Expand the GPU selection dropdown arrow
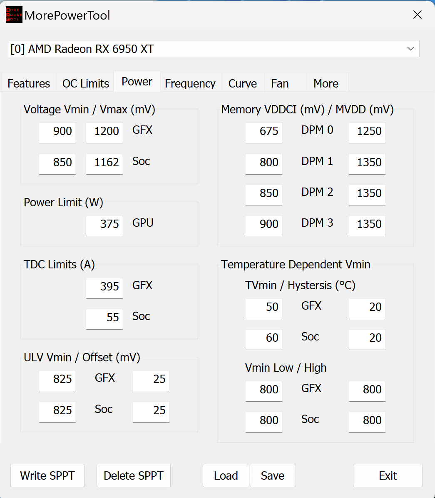 (x=410, y=49)
